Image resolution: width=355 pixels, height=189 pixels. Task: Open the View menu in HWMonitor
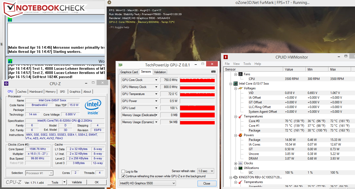click(237, 64)
